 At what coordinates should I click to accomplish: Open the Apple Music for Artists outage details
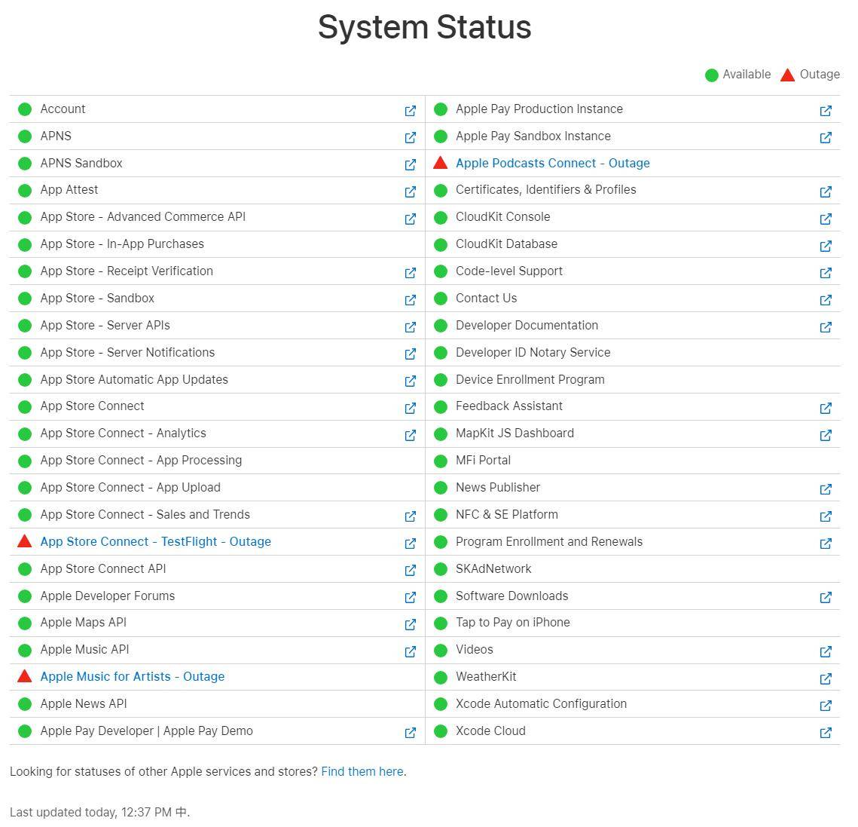click(132, 676)
